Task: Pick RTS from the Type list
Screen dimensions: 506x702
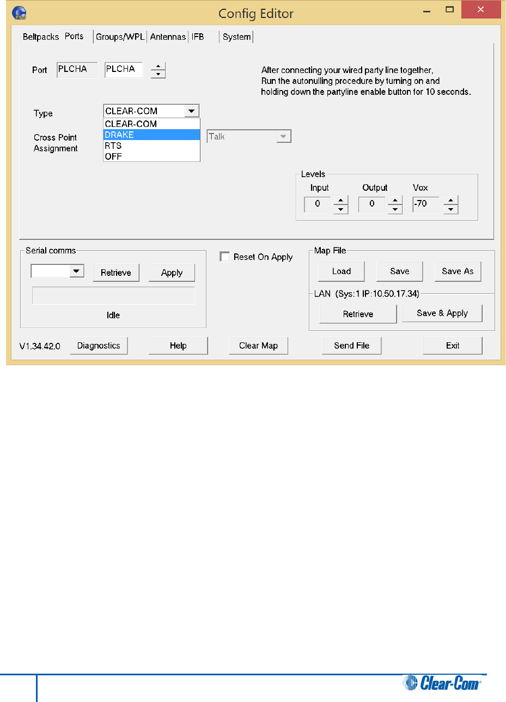Action: 151,146
